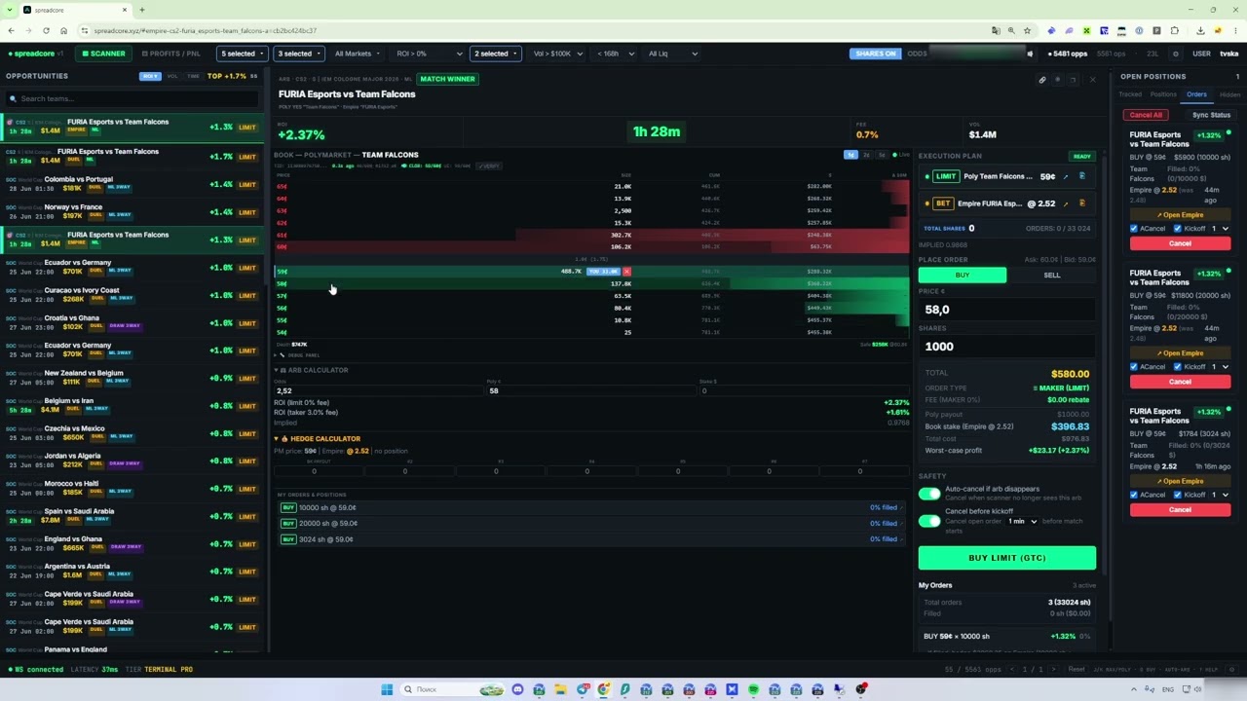This screenshot has width=1247, height=701.
Task: Open the Positions tab in Open Positions
Action: (x=1163, y=94)
